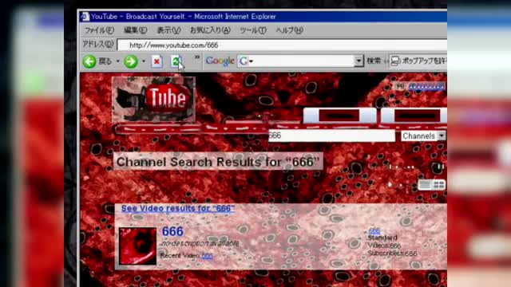Click the Internet Explorer title bar icon
Image resolution: width=511 pixels, height=287 pixels.
[x=85, y=16]
